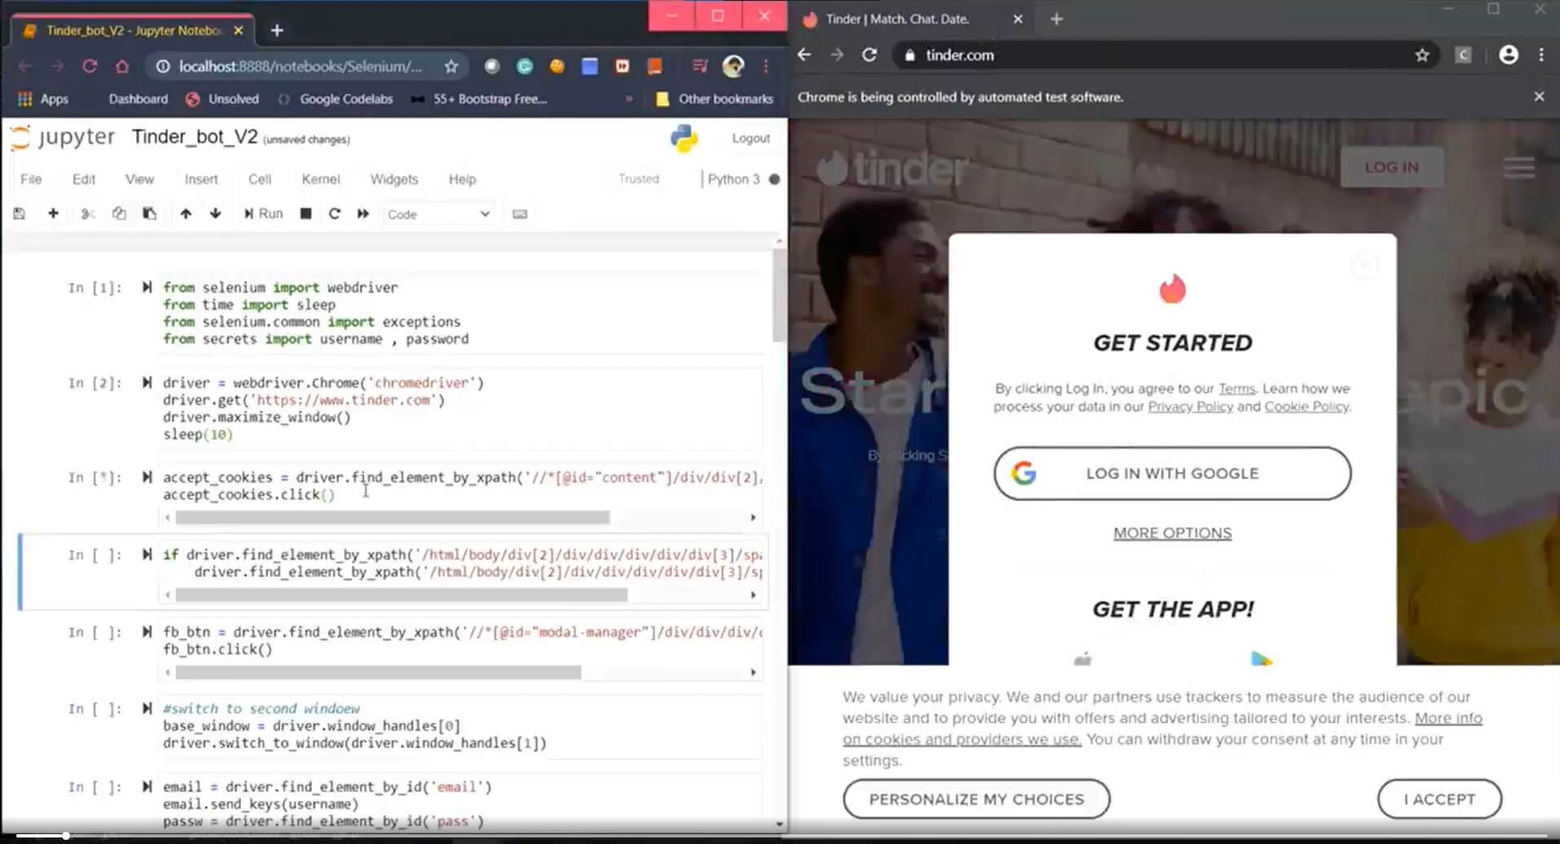Run cell In [1] using its run icon
Screen dimensions: 1560x844
tap(147, 287)
